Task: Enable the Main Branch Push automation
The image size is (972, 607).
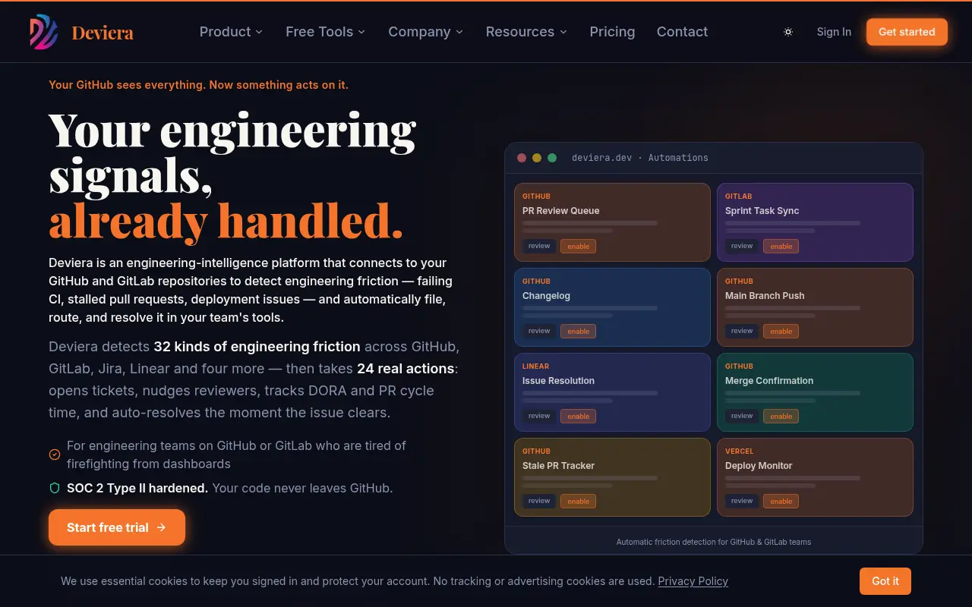Action: (781, 331)
